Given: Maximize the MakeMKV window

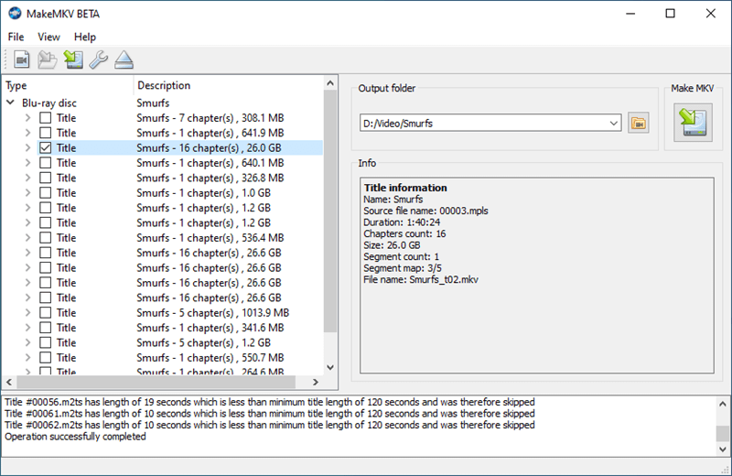Looking at the screenshot, I should (670, 13).
